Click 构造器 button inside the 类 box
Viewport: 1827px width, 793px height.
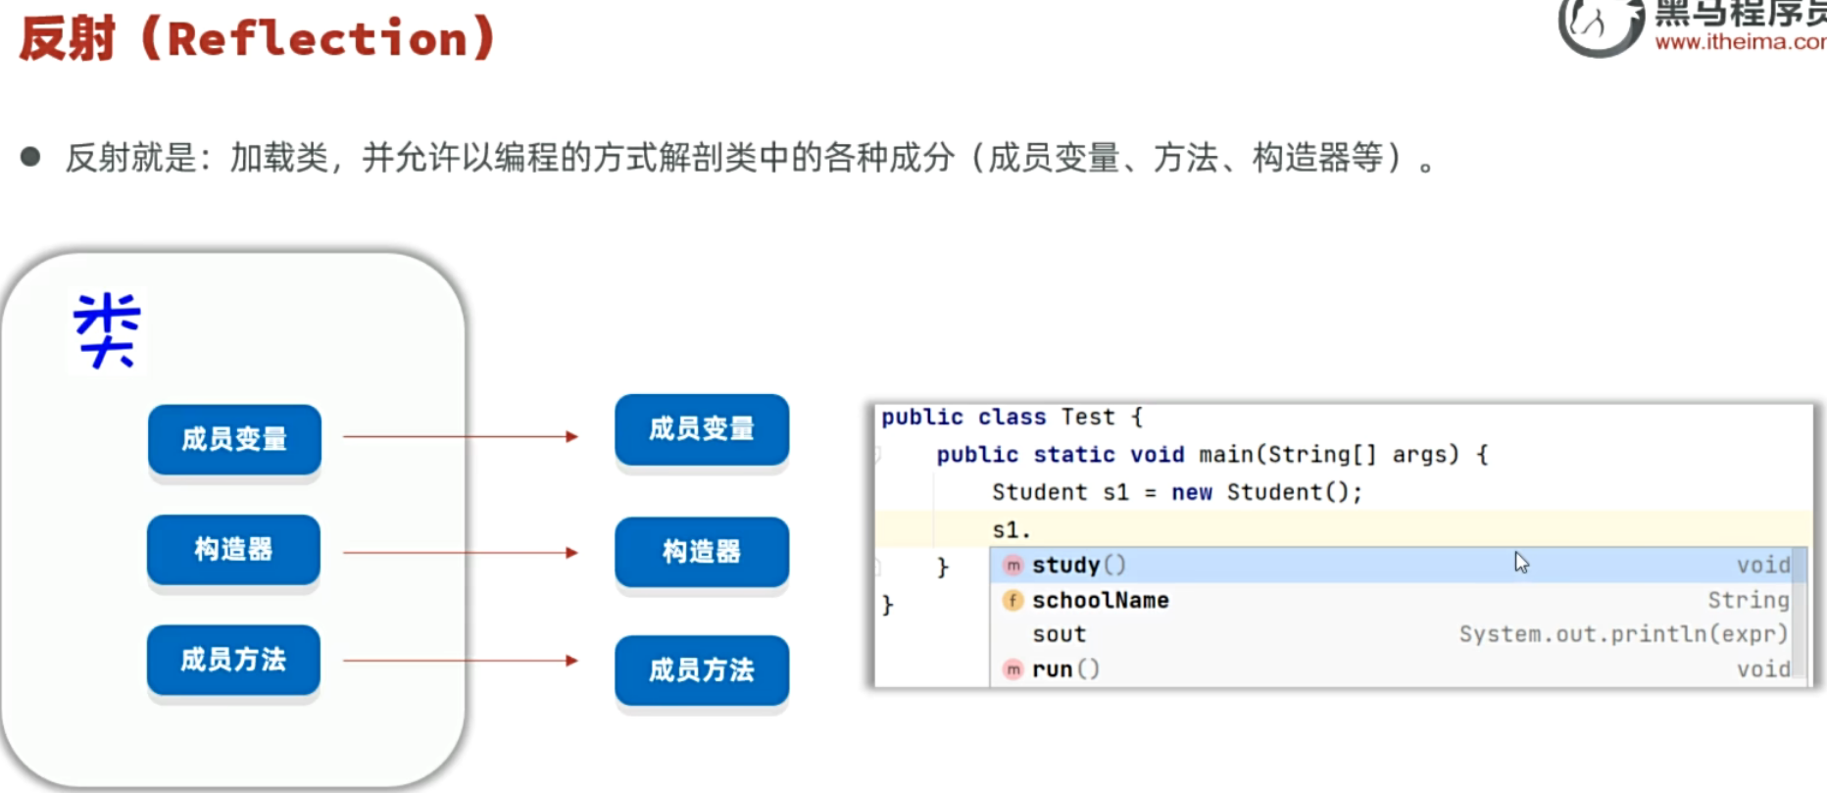(x=233, y=549)
